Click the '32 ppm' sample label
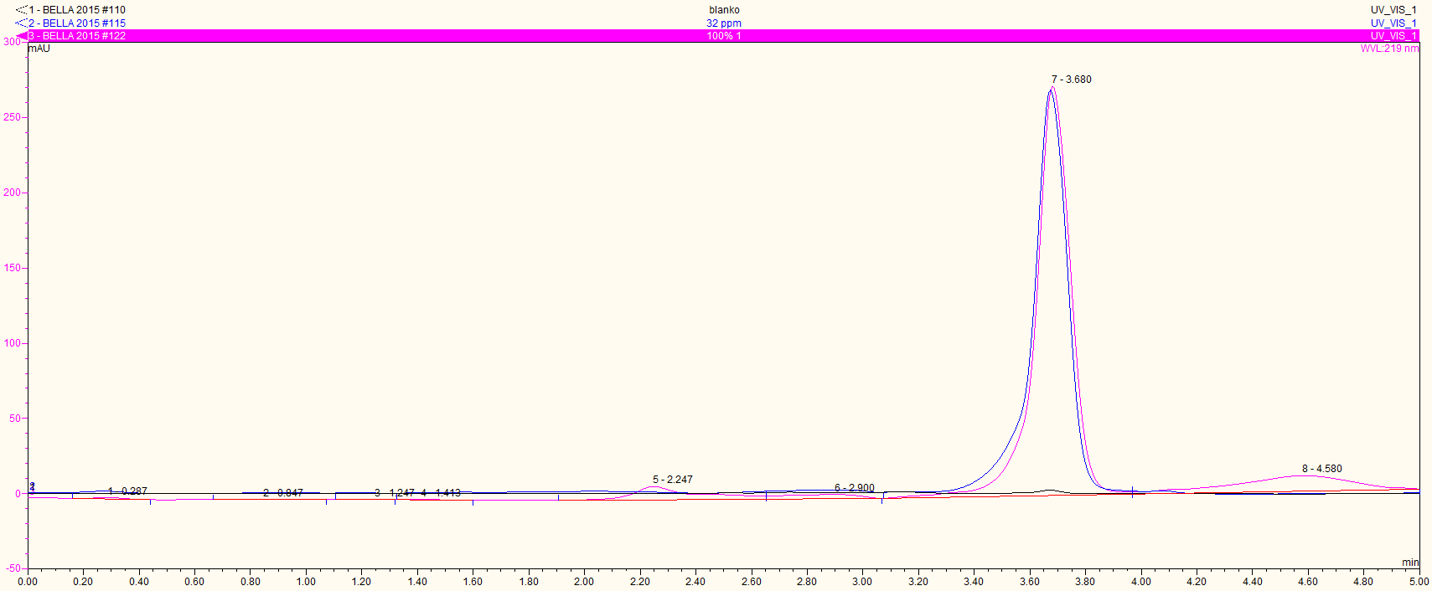The width and height of the screenshot is (1432, 591). 724,23
